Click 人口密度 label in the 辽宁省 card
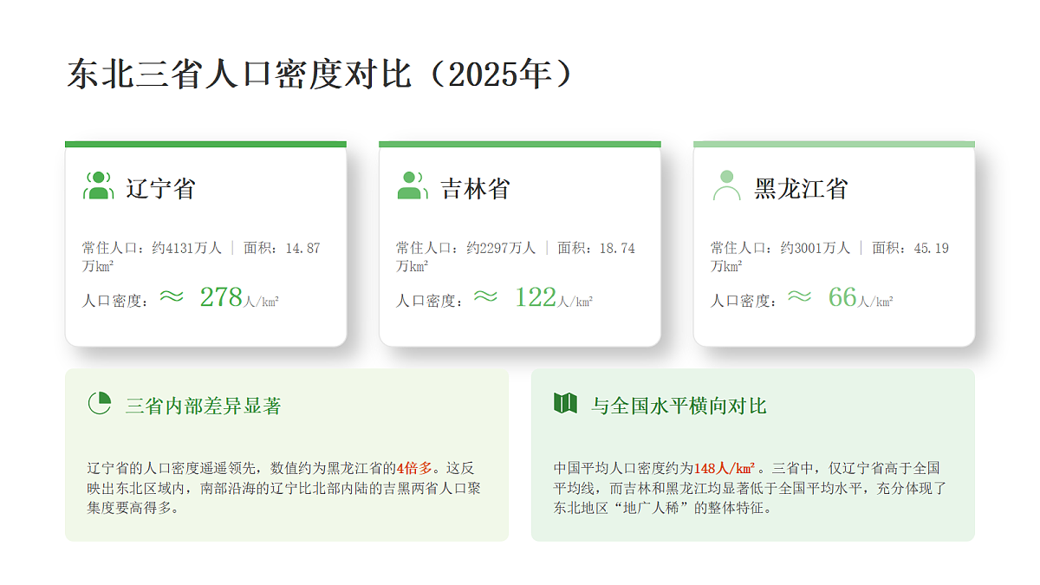The width and height of the screenshot is (1040, 585). pyautogui.click(x=116, y=301)
